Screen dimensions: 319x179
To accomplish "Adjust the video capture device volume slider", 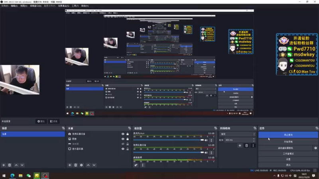I will [168, 152].
